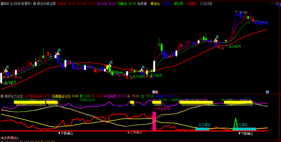
Task: Click the '财' finance marker on timeline
Action: [267, 92]
